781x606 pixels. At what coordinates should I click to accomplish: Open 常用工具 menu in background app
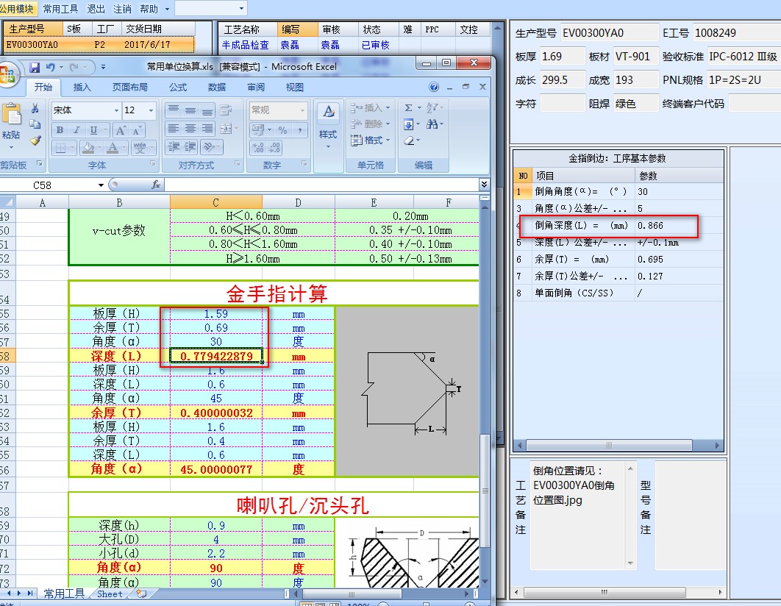[x=60, y=9]
